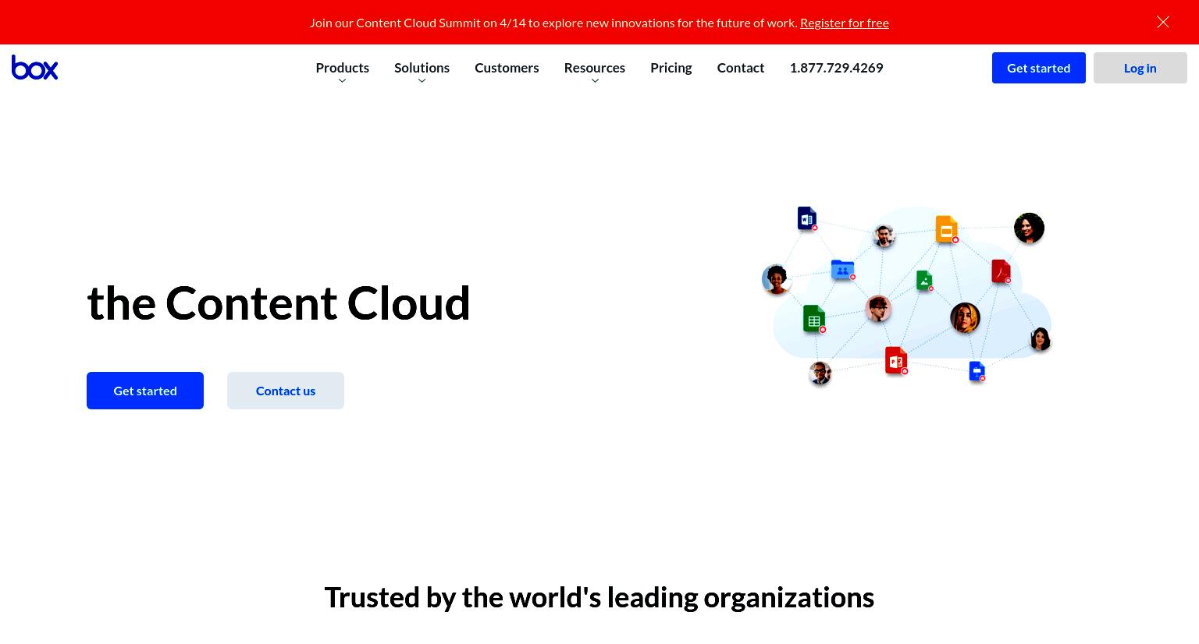Click the woman avatar on dark green background
The height and width of the screenshot is (644, 1199).
(x=1029, y=228)
